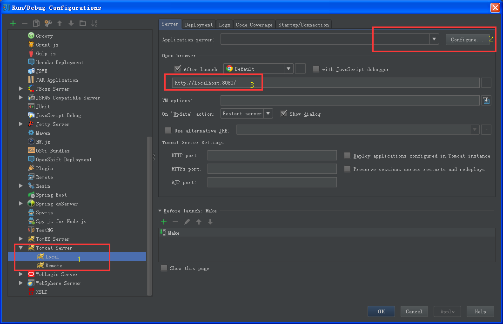503x324 pixels.
Task: Click the Cancel button
Action: (414, 311)
